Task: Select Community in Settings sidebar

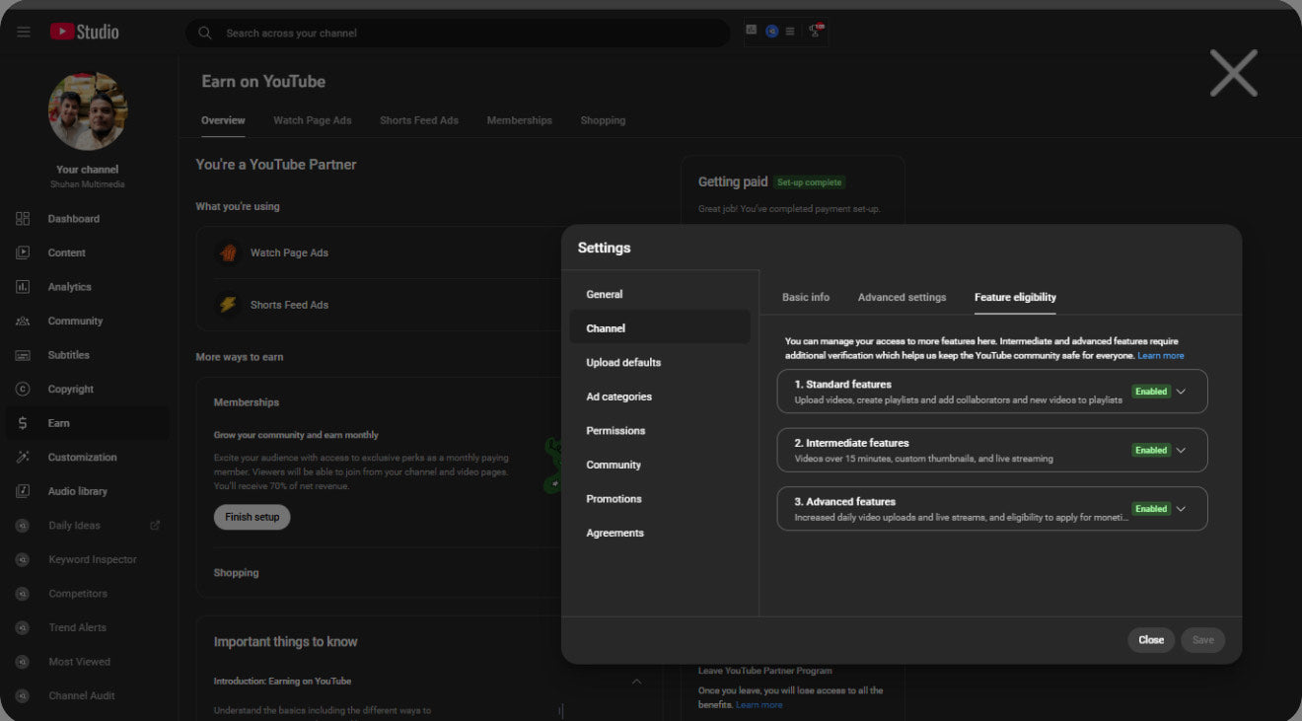Action: pyautogui.click(x=660, y=465)
